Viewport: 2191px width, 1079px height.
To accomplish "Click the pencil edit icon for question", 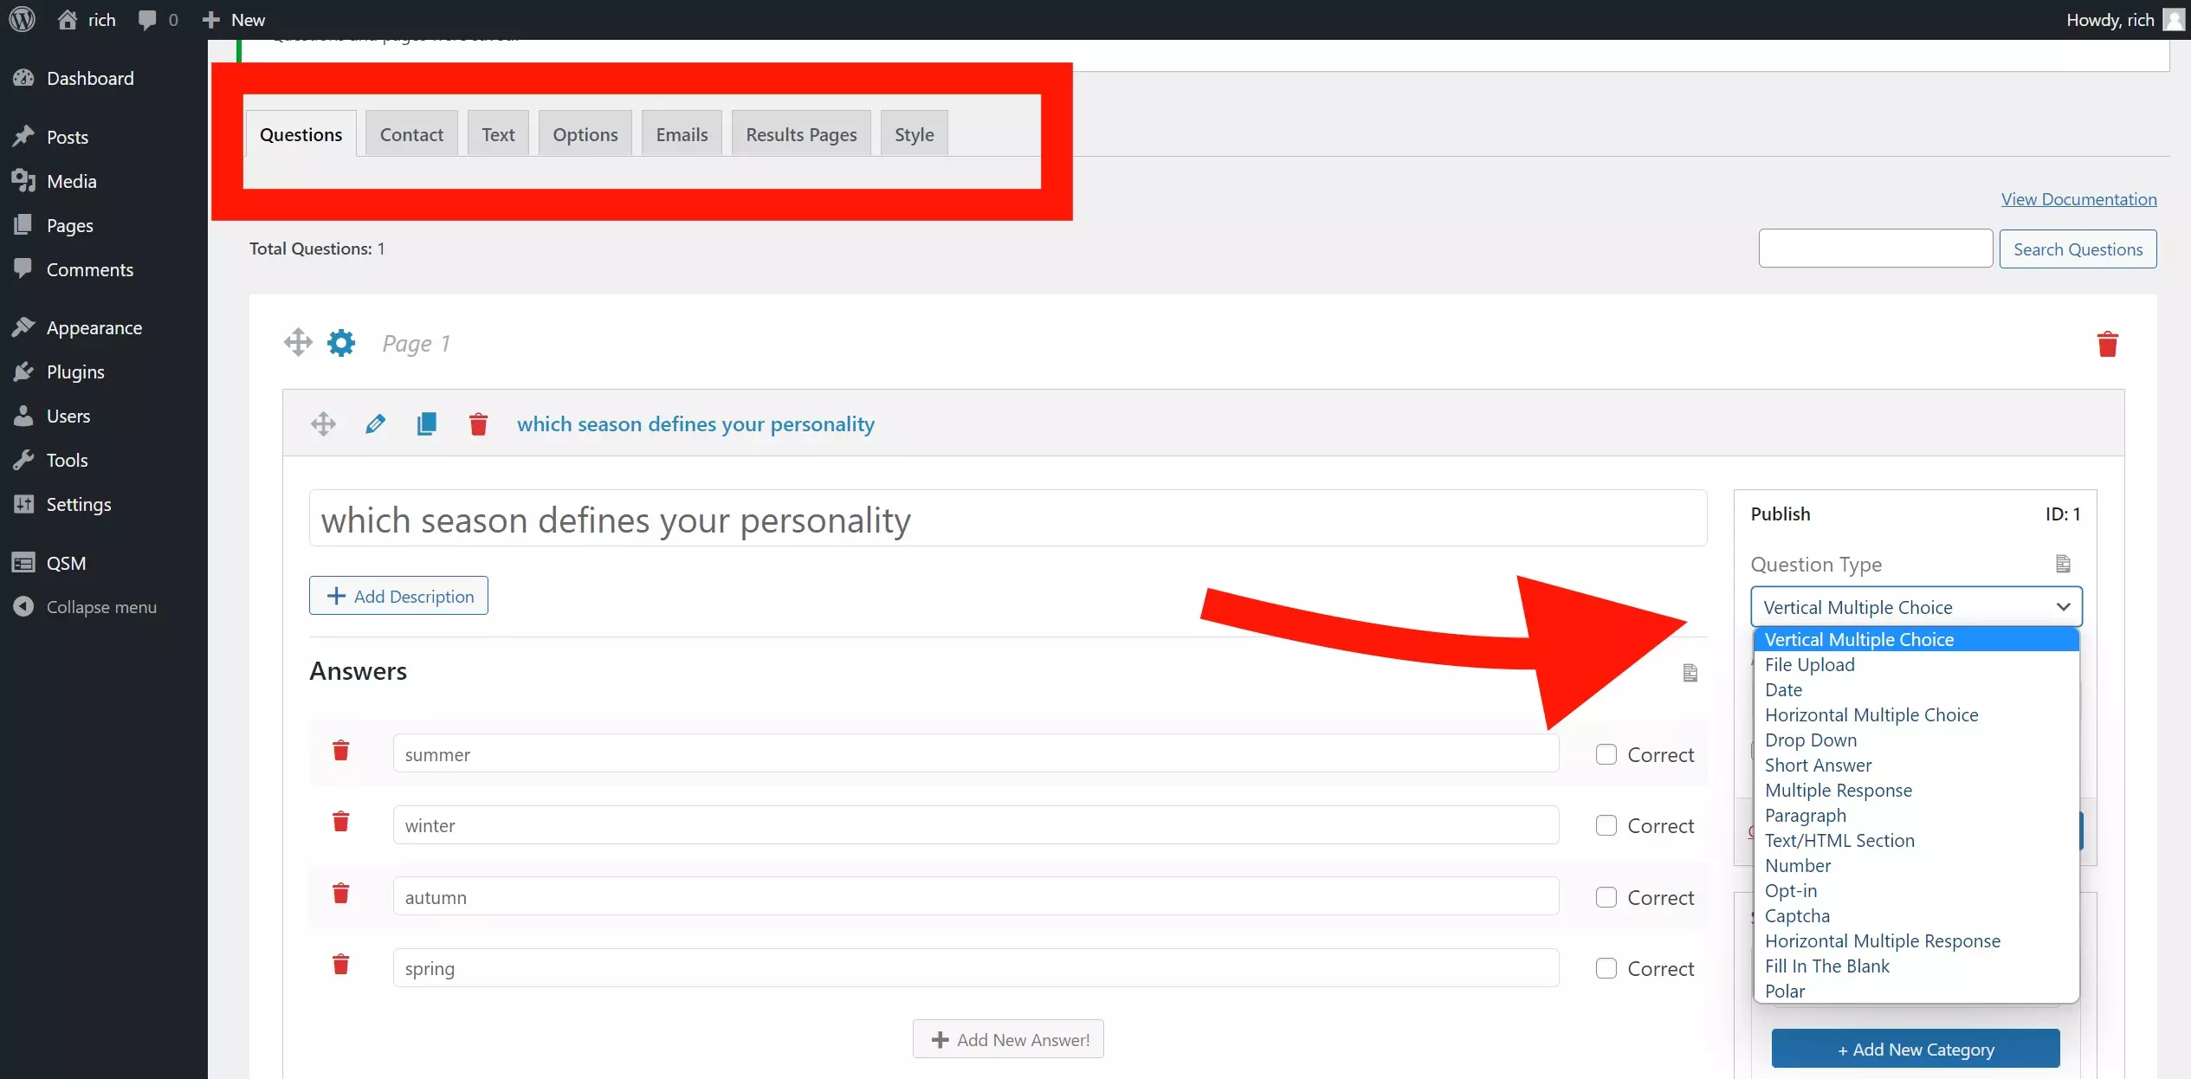I will pyautogui.click(x=375, y=424).
